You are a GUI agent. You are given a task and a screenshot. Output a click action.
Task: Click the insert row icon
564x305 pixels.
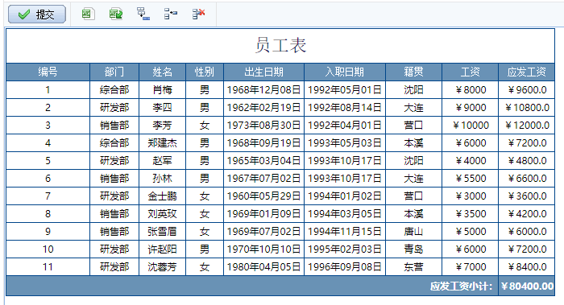click(x=171, y=14)
